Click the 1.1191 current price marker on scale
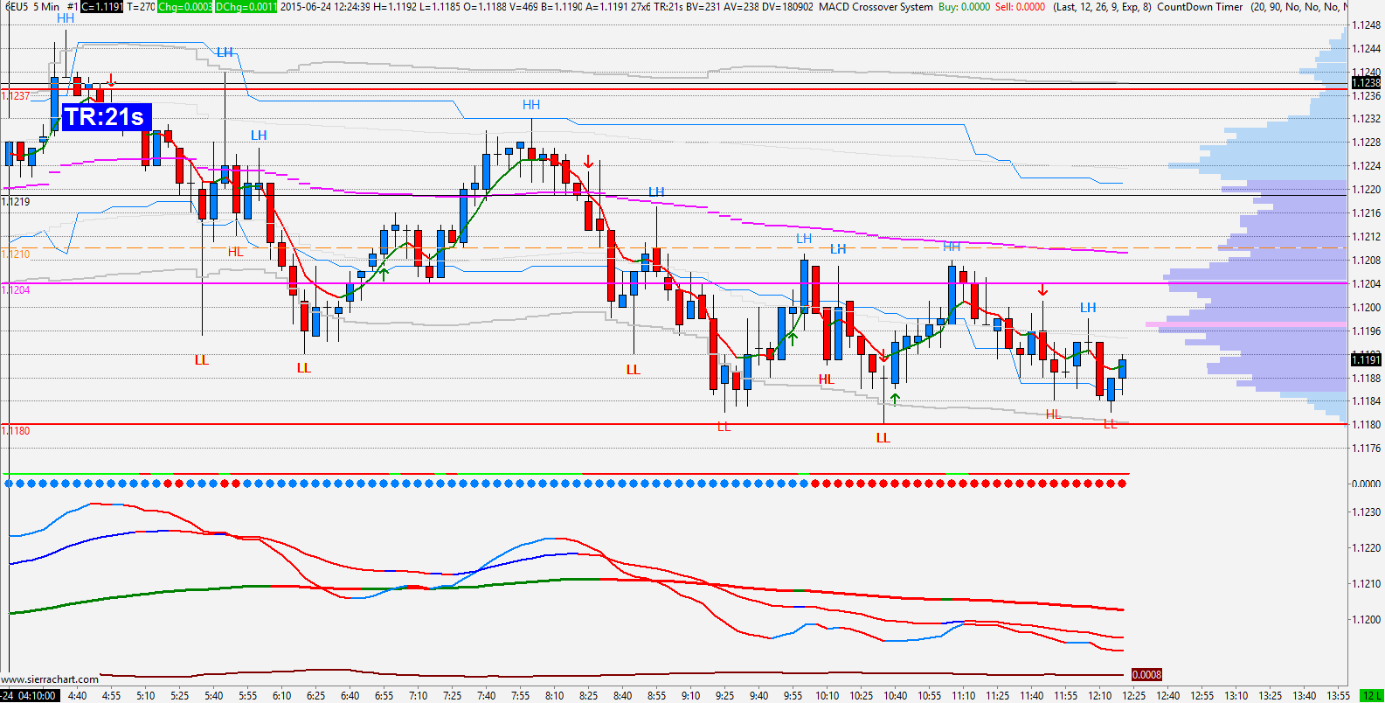 point(1366,359)
